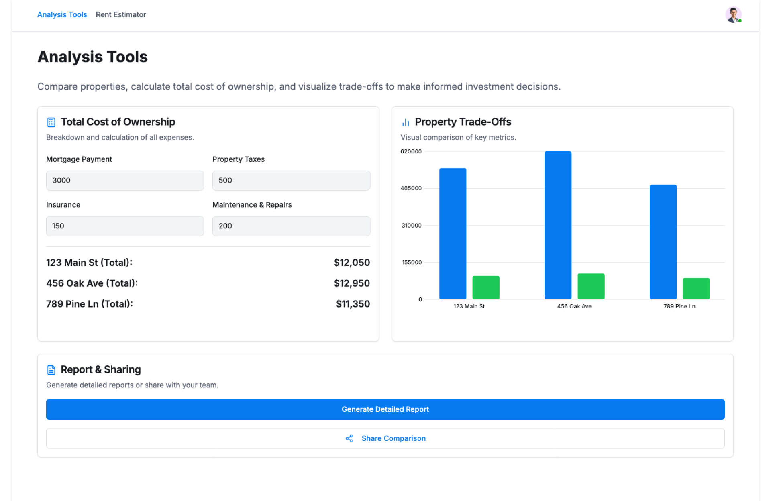
Task: Click the Maintenance & Repairs input field
Action: point(291,226)
